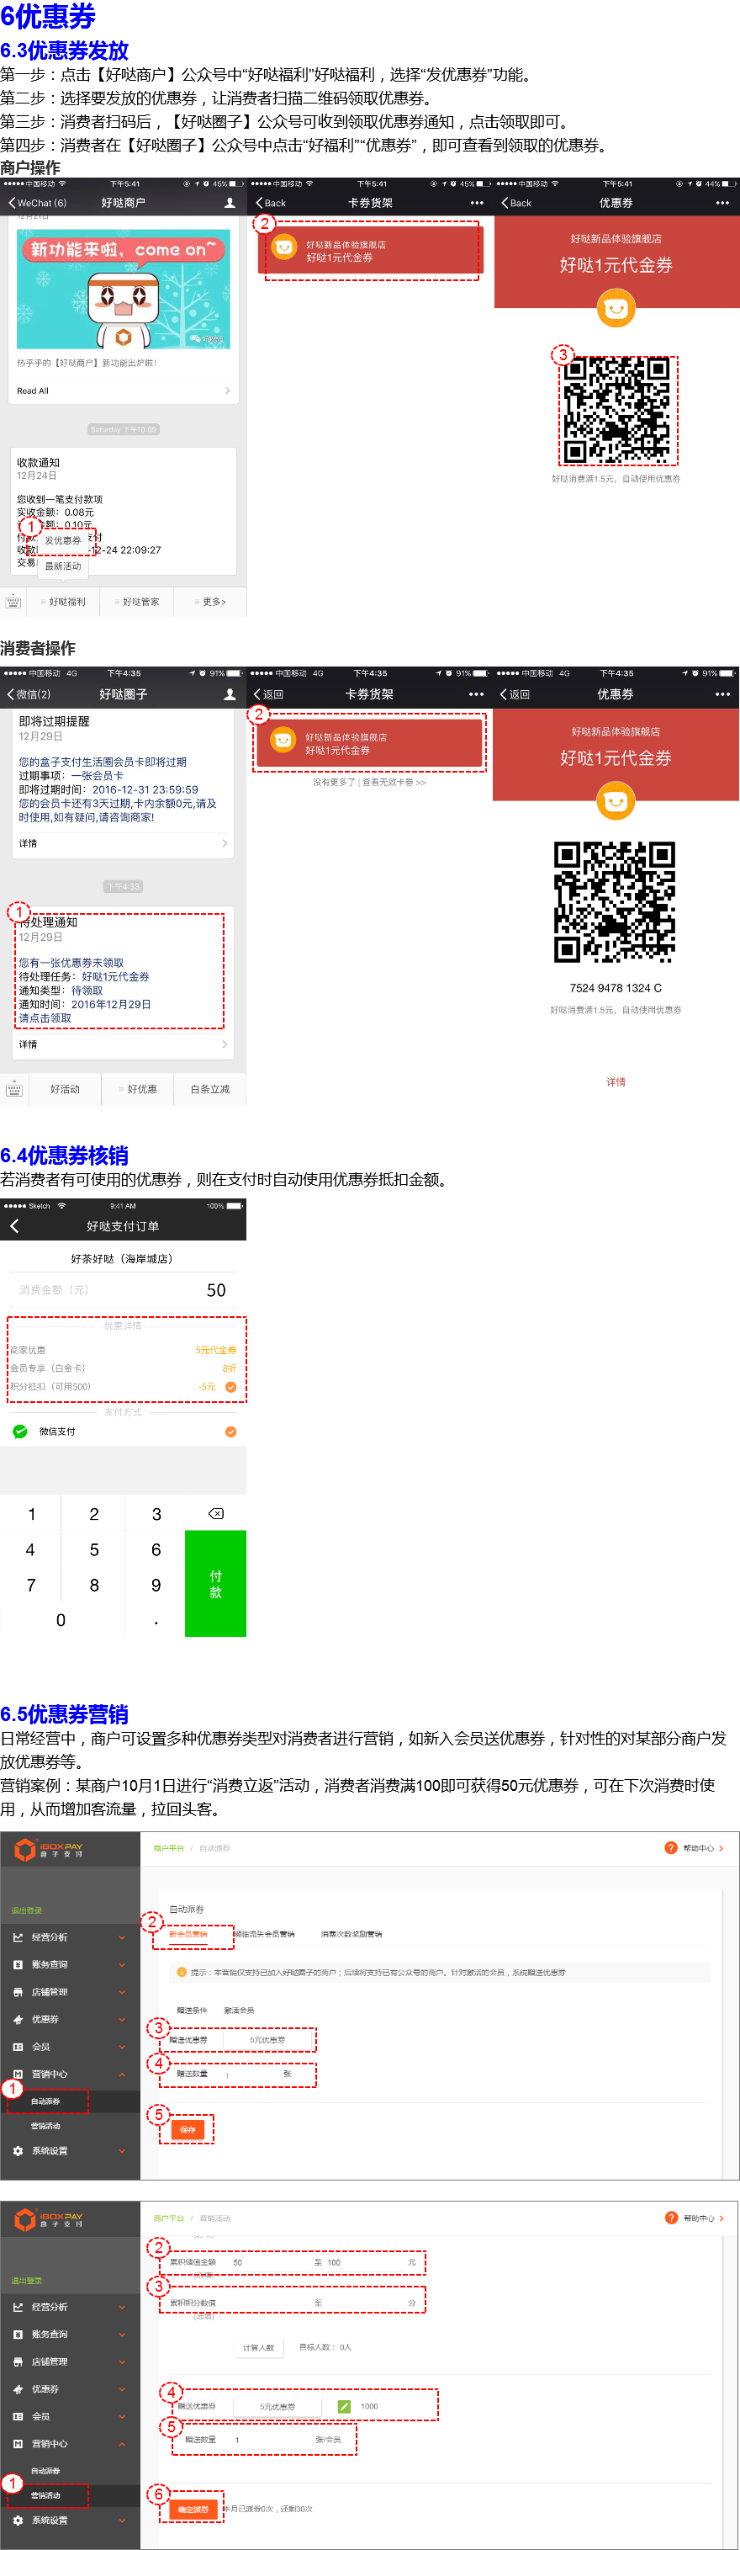Click iBoxPay logo on 自动派券 dashboard
The width and height of the screenshot is (740, 2550).
(49, 1848)
